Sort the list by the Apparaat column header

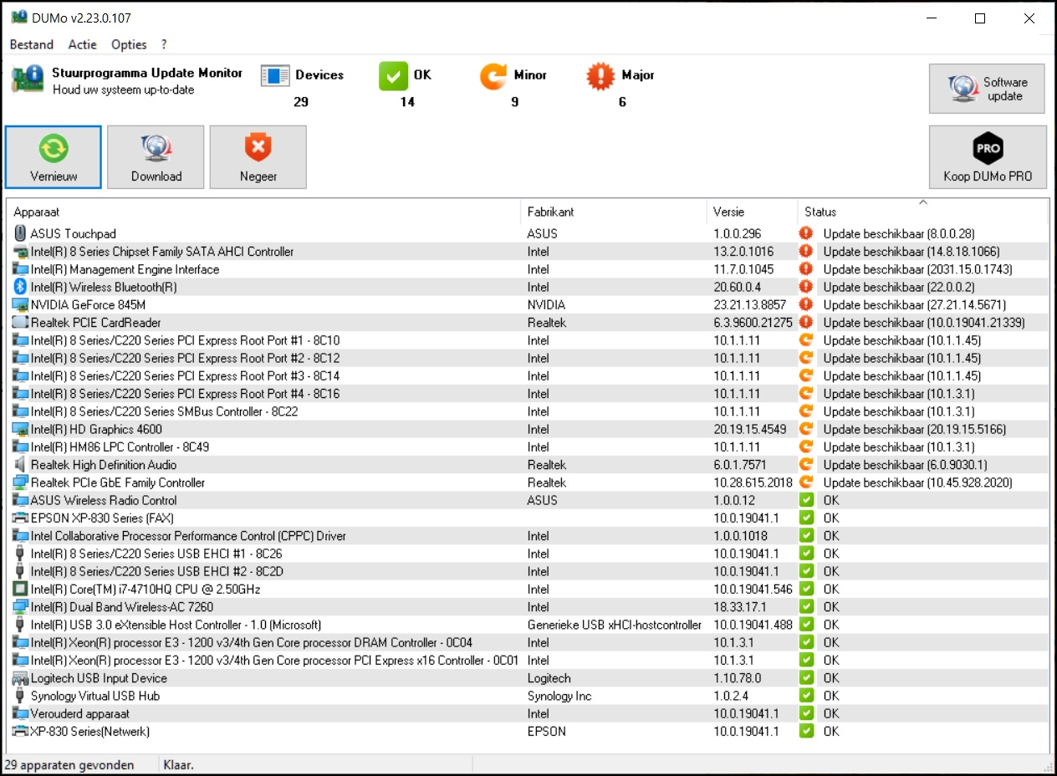(263, 212)
